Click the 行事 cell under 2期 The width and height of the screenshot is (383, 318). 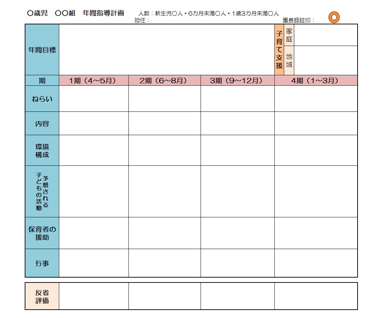[x=165, y=263]
